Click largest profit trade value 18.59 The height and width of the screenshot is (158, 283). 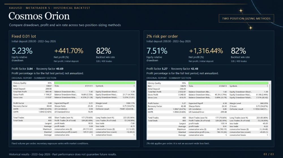90,123
